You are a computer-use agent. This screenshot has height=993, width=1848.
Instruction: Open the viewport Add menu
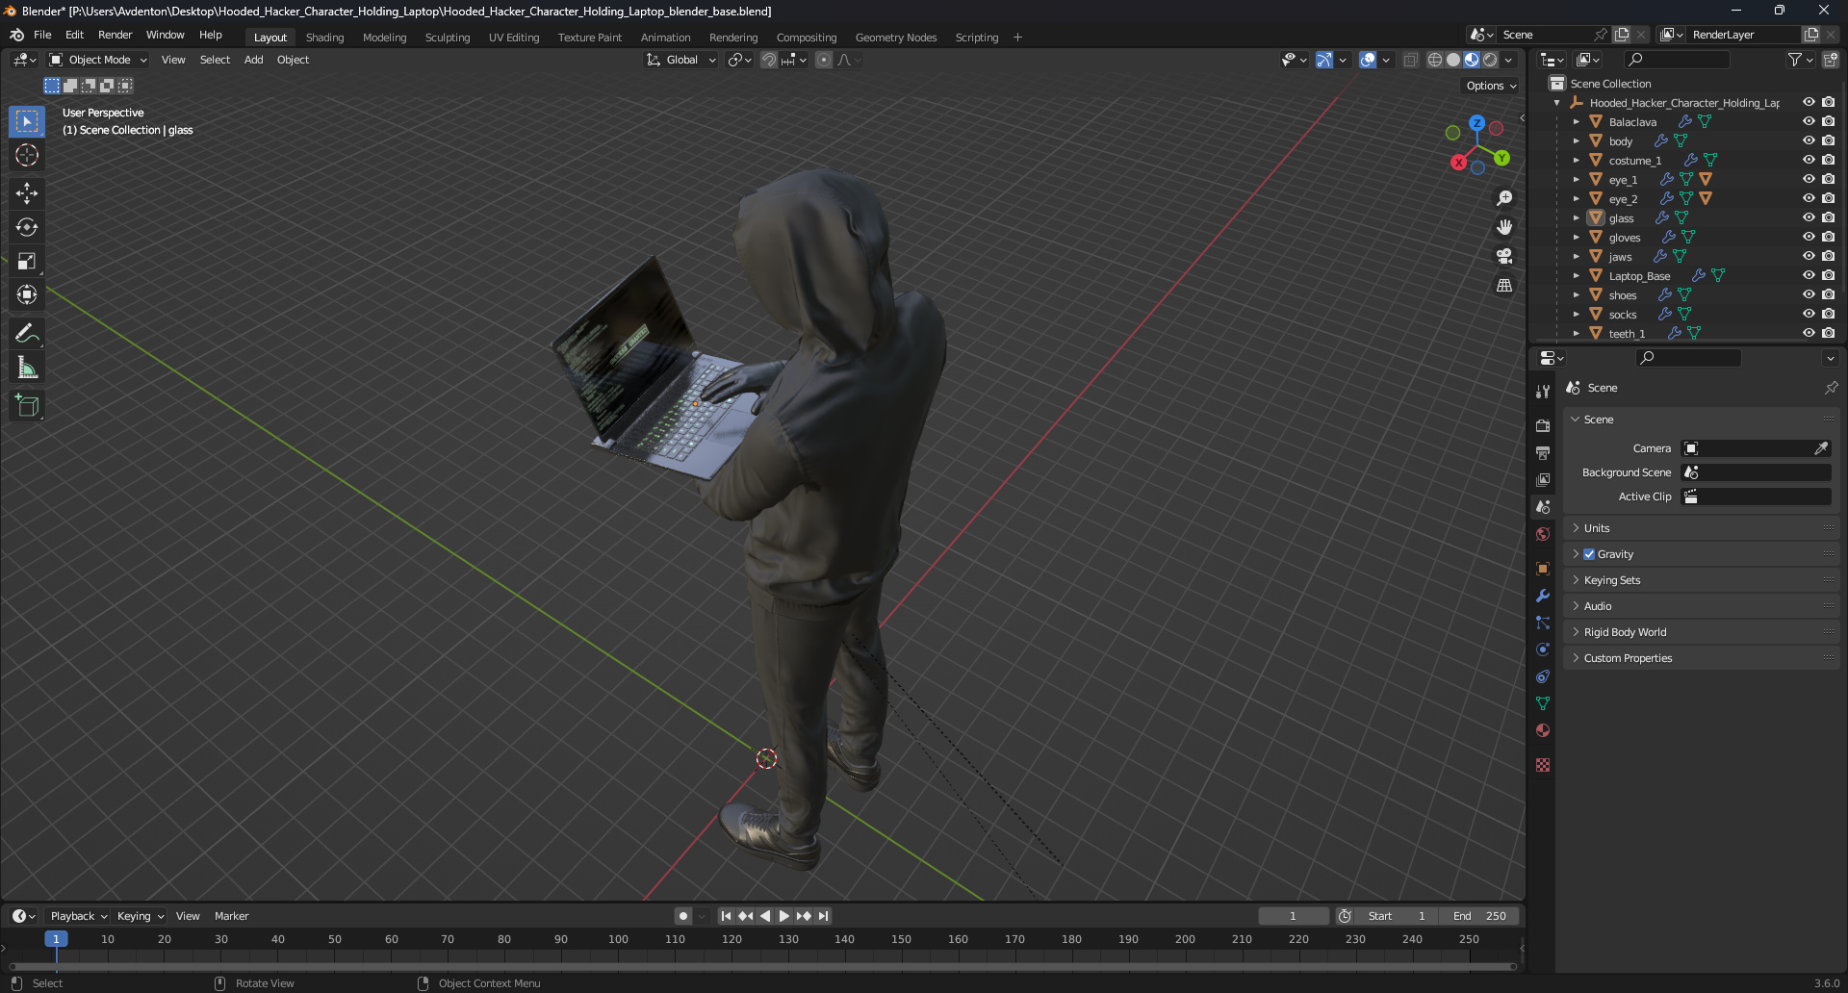[x=253, y=60]
